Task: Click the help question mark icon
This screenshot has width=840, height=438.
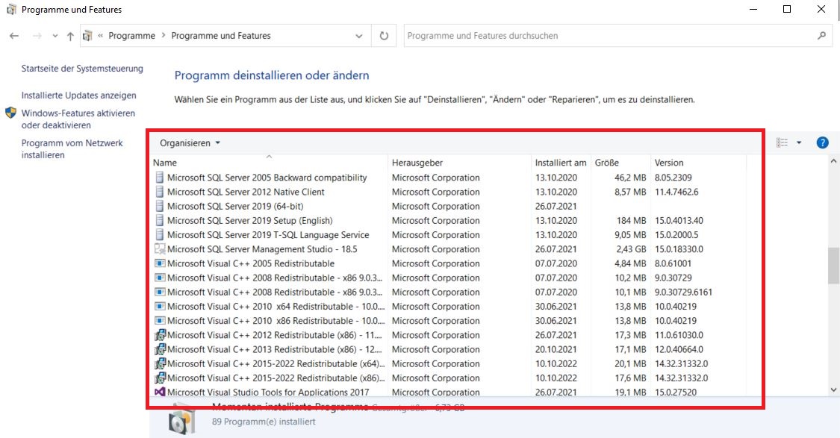Action: coord(822,143)
